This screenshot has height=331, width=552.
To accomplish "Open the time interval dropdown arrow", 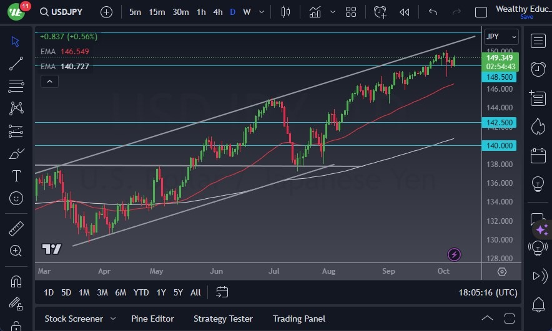I will pyautogui.click(x=263, y=12).
